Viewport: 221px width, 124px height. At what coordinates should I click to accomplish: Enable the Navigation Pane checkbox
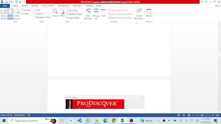(x=33, y=17)
